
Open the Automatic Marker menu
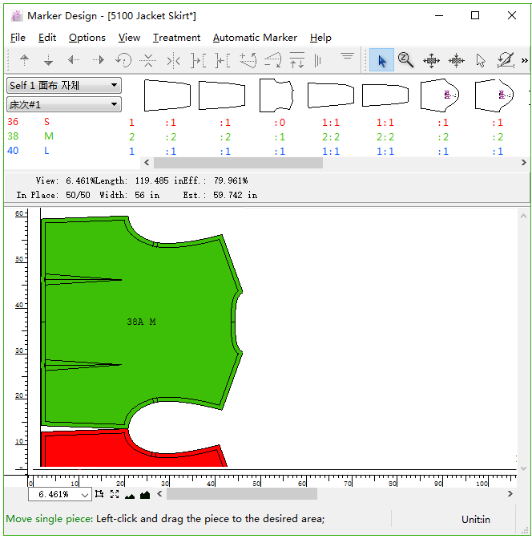255,38
